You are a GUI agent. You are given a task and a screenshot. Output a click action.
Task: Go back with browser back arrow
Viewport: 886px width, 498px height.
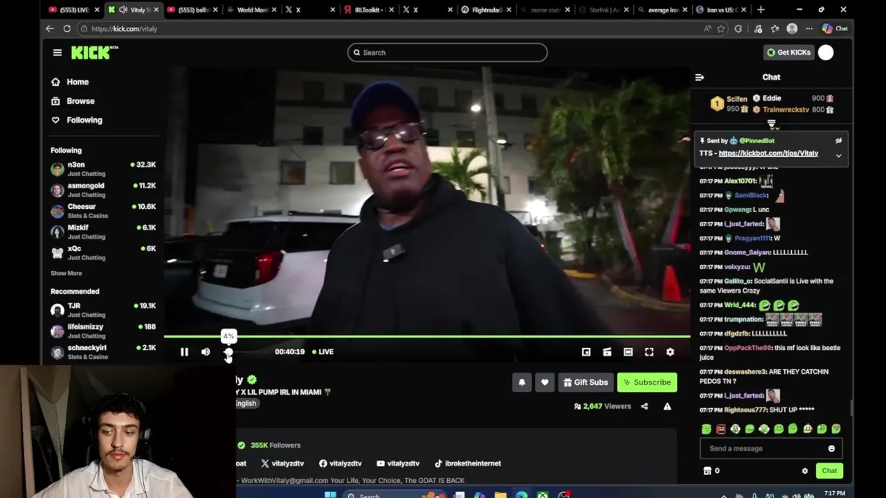[x=50, y=29]
